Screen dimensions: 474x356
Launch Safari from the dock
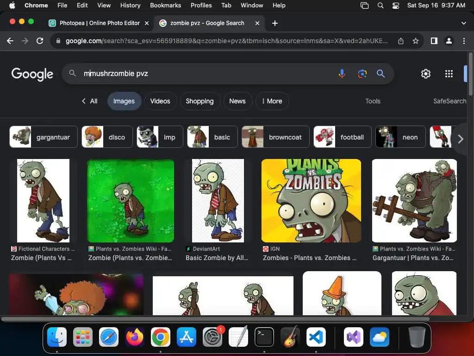(109, 337)
